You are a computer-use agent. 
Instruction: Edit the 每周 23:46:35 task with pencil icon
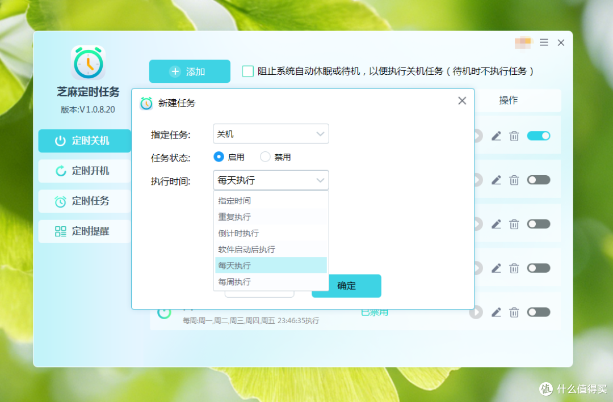(x=496, y=312)
